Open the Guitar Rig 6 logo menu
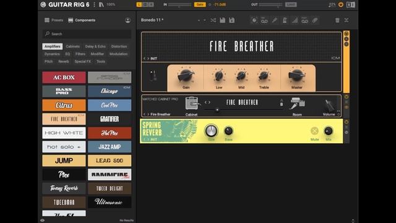The width and height of the screenshot is (396, 223). click(x=43, y=4)
